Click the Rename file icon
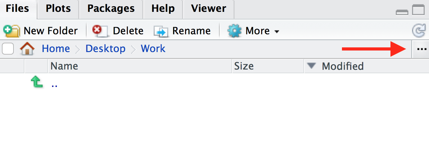This screenshot has width=429, height=149. (161, 31)
